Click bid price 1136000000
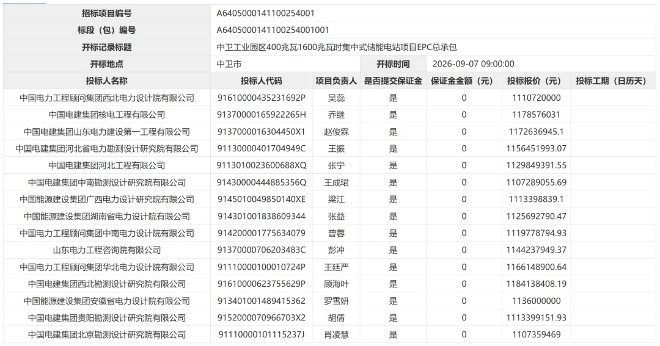Screen dimensions: 660x346 (537, 301)
